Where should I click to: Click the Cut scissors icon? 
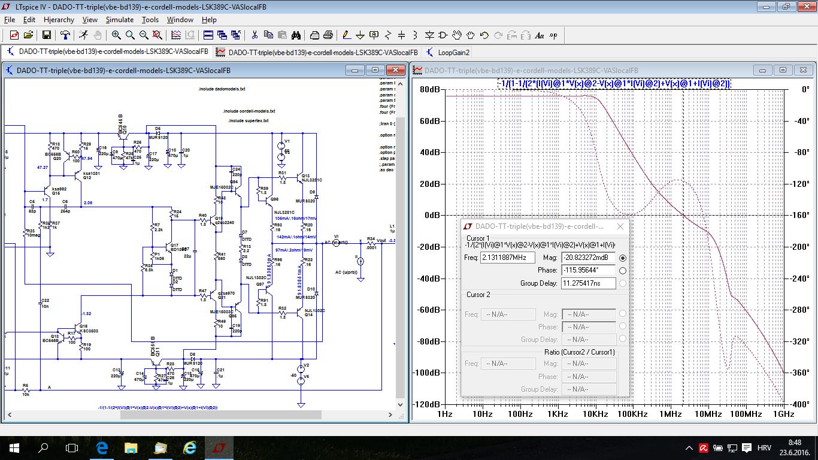(x=254, y=35)
